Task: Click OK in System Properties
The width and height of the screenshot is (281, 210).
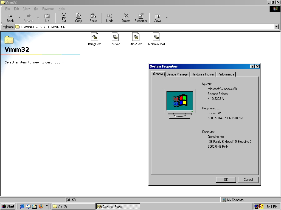Action: (x=226, y=180)
